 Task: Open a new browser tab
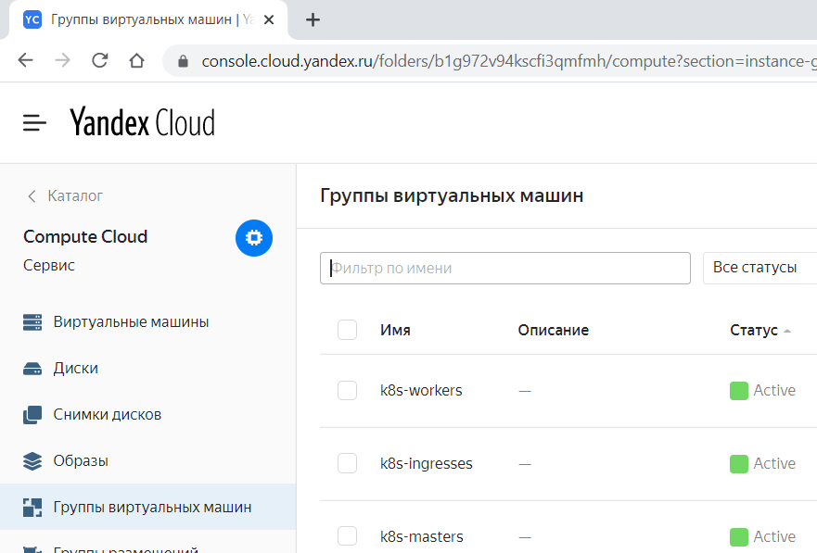[313, 19]
